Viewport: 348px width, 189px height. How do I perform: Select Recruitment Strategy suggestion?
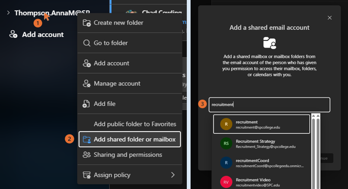(262, 144)
